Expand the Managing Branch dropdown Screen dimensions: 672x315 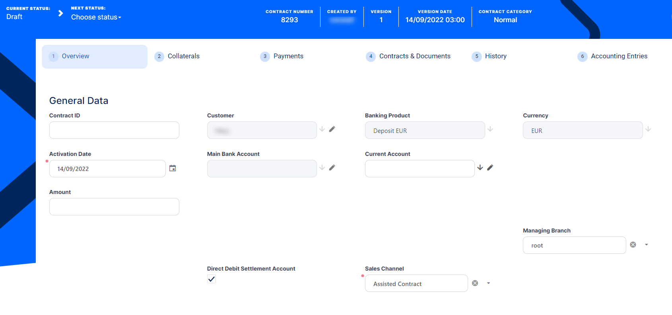click(646, 245)
